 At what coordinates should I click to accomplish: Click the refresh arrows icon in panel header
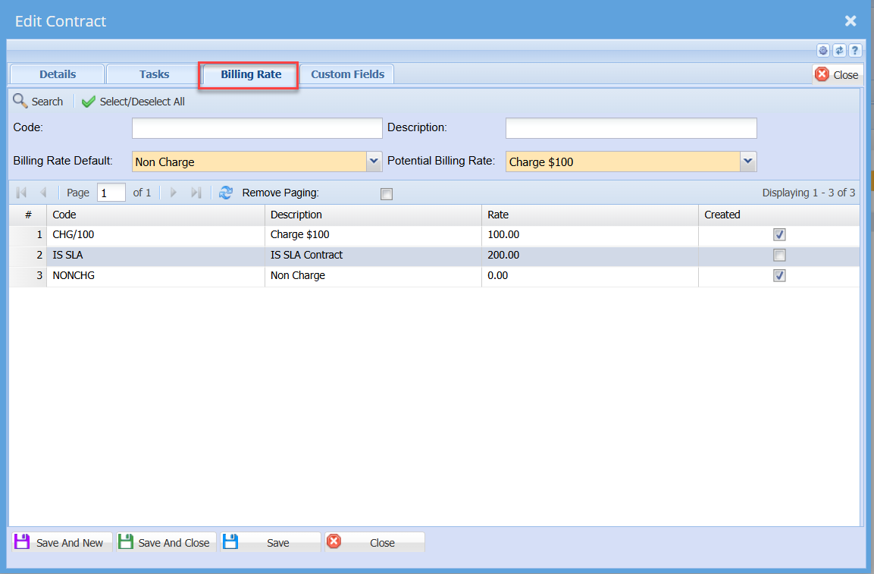[x=839, y=51]
